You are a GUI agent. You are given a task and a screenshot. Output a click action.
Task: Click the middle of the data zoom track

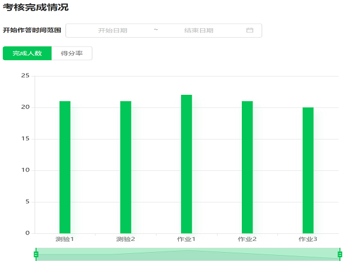(188, 254)
